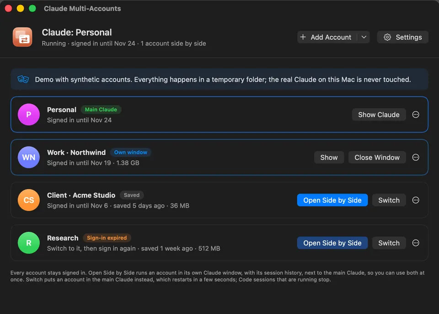Image resolution: width=439 pixels, height=314 pixels.
Task: Click the Research account name
Action: tap(63, 238)
